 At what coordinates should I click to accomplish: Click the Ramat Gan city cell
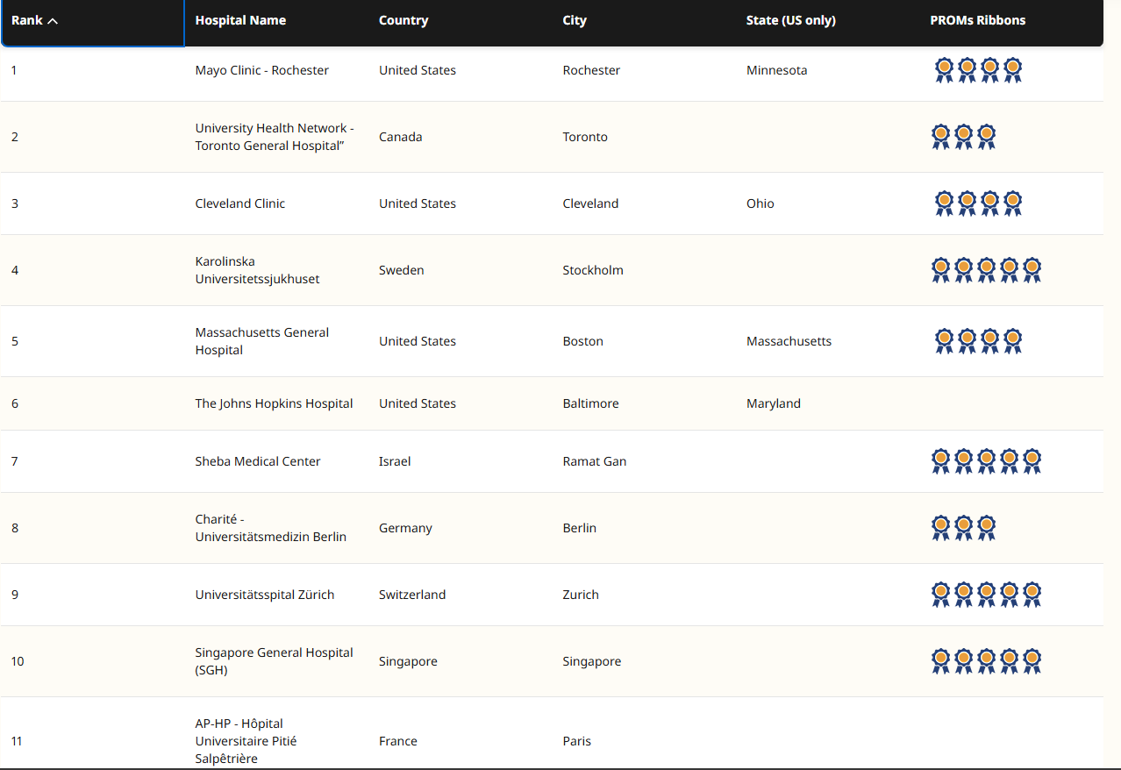[594, 461]
